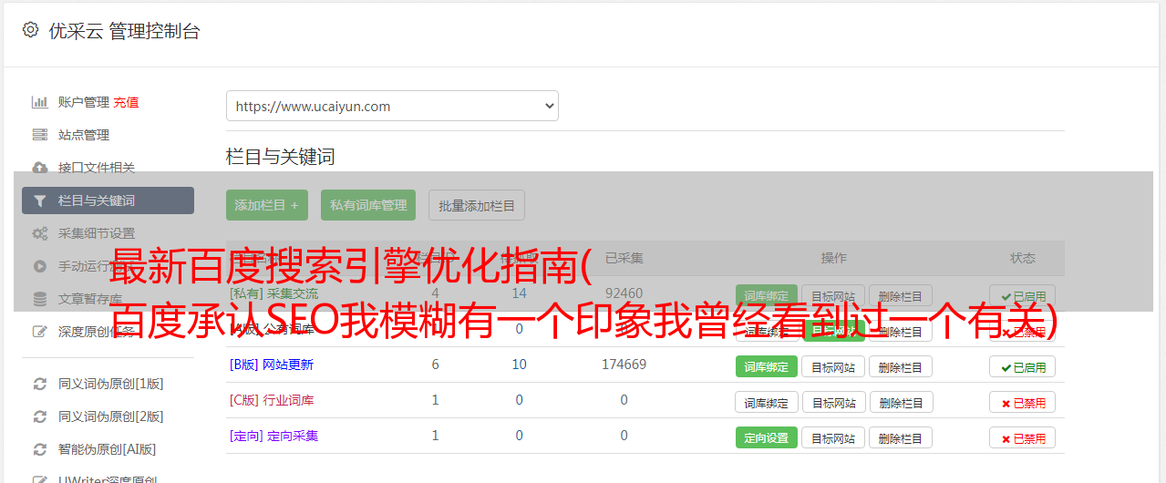Click the 状态 column header
The width and height of the screenshot is (1166, 483).
[1023, 258]
